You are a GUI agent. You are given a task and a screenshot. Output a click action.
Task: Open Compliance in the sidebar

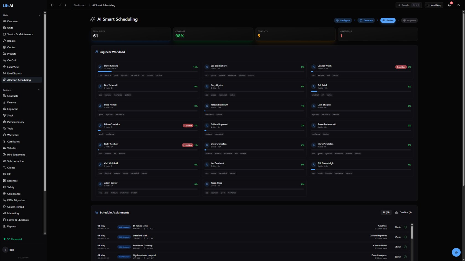(22, 194)
